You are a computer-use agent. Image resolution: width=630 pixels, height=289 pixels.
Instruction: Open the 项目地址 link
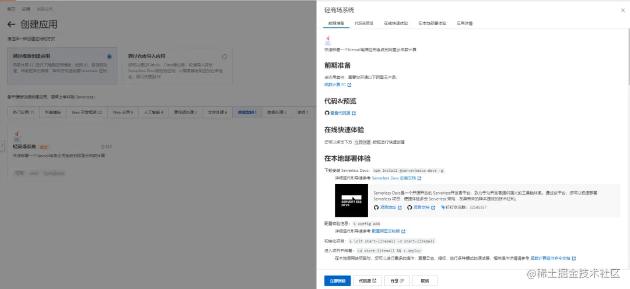pos(388,207)
